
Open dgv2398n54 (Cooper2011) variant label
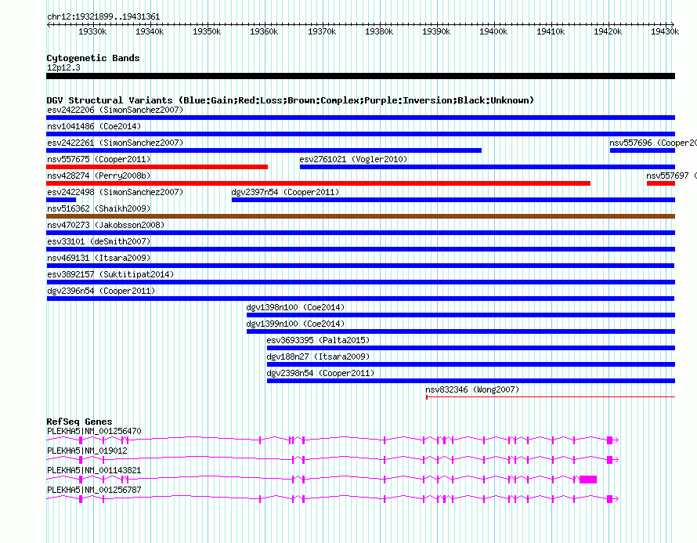point(320,373)
